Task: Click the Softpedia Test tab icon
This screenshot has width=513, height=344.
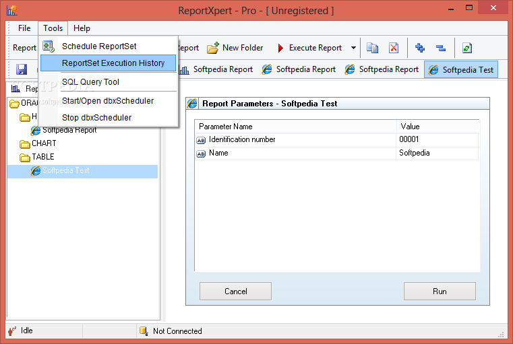Action: [433, 69]
